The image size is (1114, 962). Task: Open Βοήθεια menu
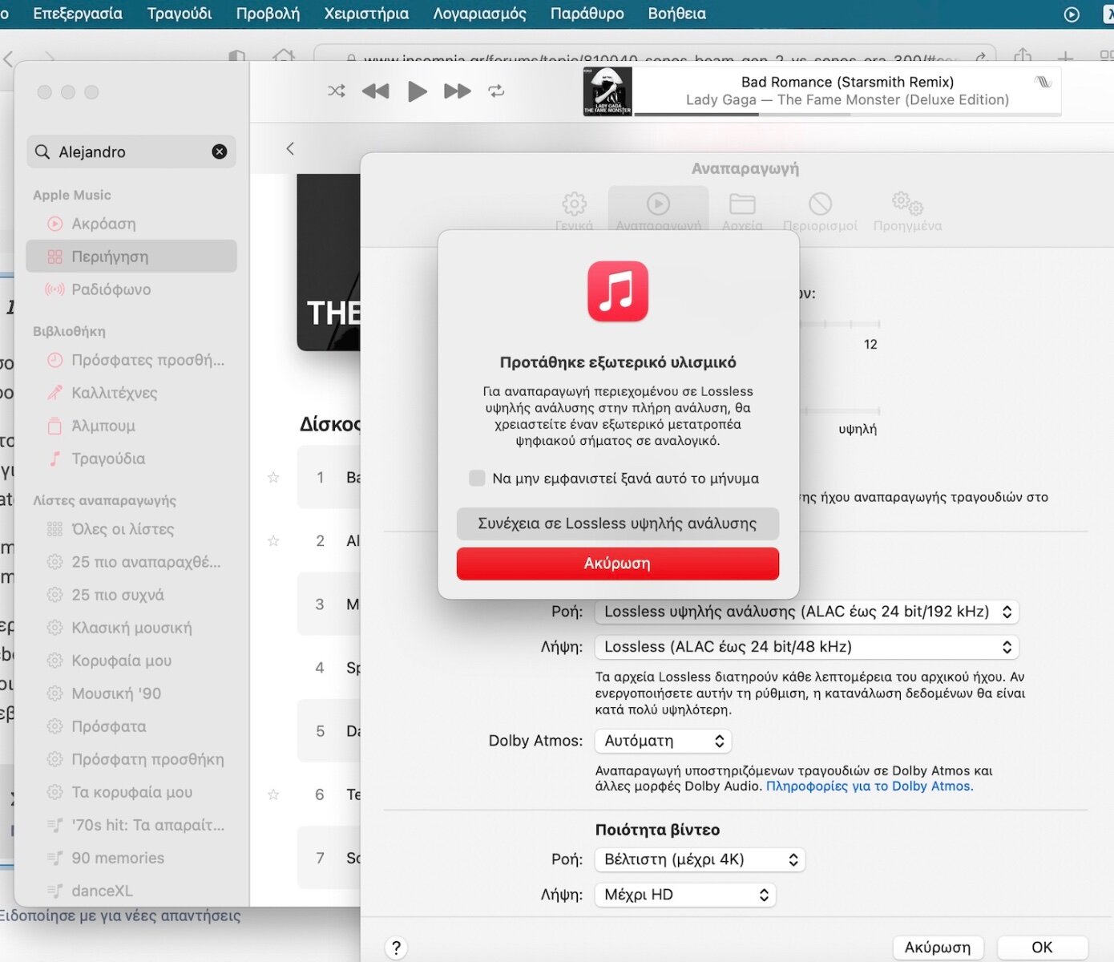[x=676, y=14]
